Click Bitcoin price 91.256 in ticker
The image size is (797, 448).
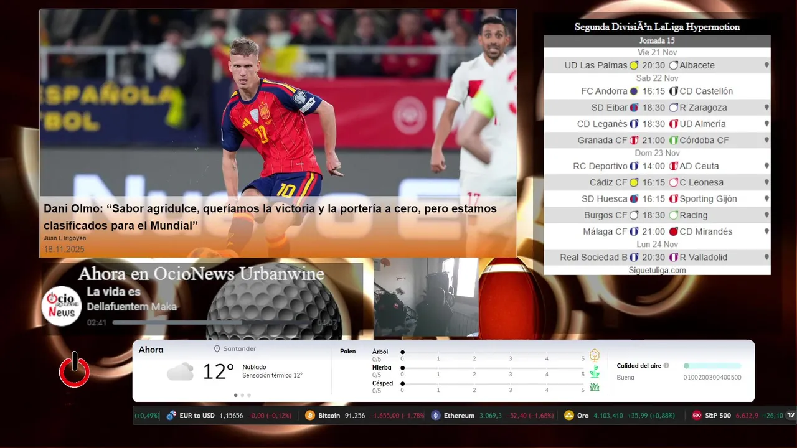[x=354, y=416]
